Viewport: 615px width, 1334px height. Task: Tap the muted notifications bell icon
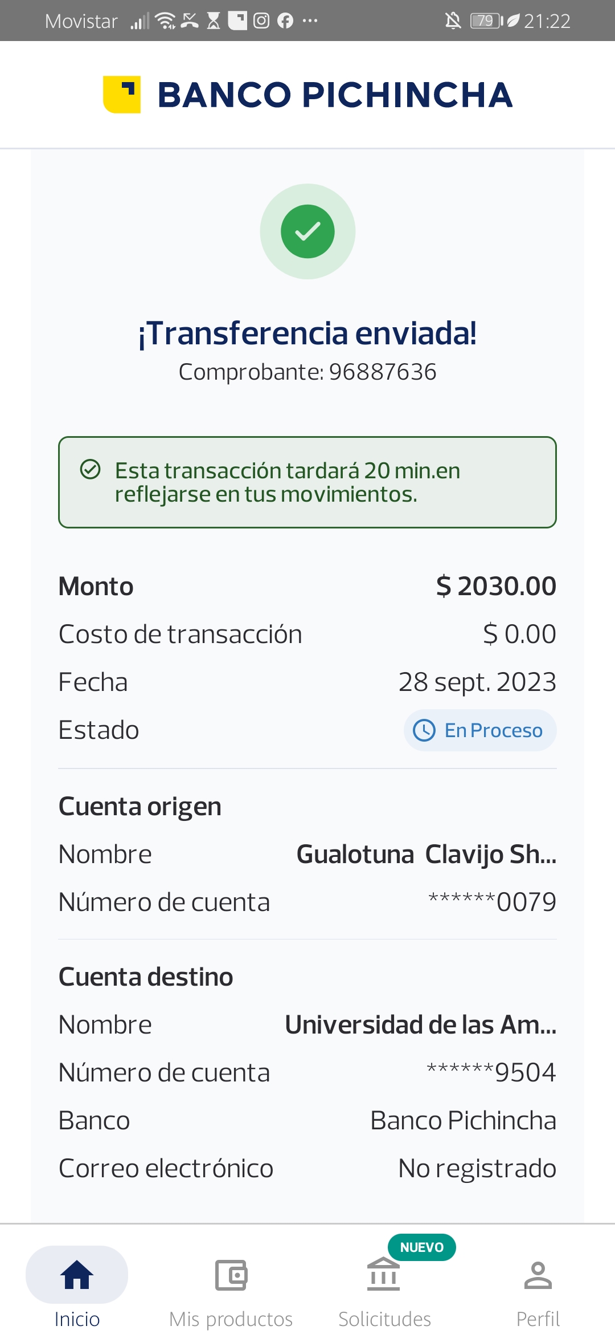pyautogui.click(x=453, y=21)
